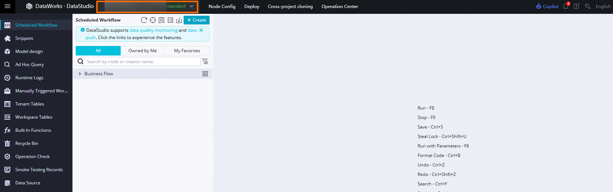Open Smoke Testing Records in sidebar

[x=36, y=170]
